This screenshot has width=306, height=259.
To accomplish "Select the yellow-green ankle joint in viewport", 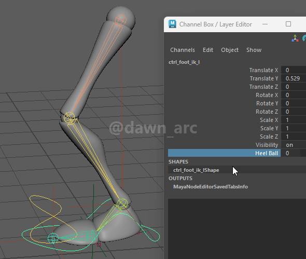I will coord(122,204).
